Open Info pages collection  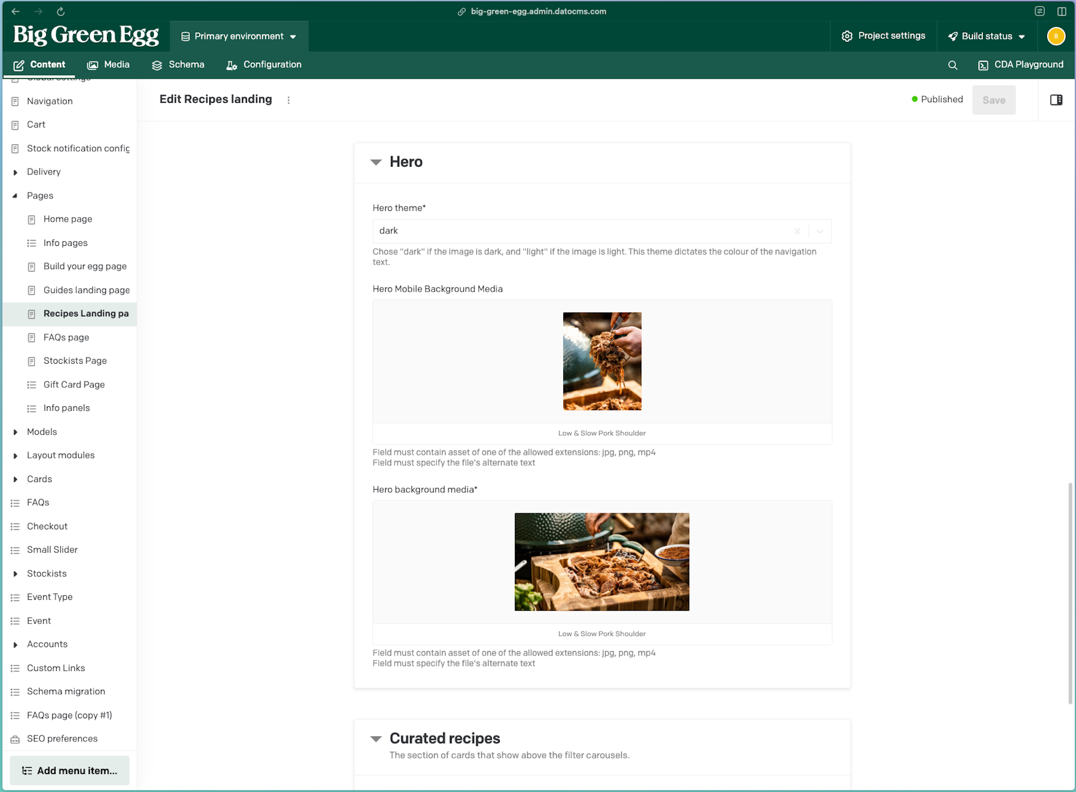69,243
